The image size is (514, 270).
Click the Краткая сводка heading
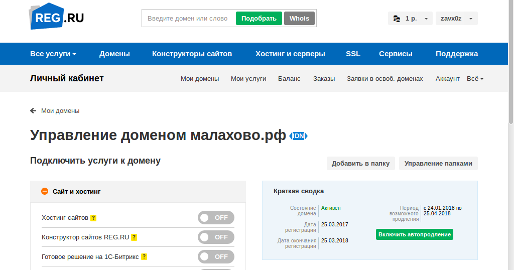click(x=299, y=191)
